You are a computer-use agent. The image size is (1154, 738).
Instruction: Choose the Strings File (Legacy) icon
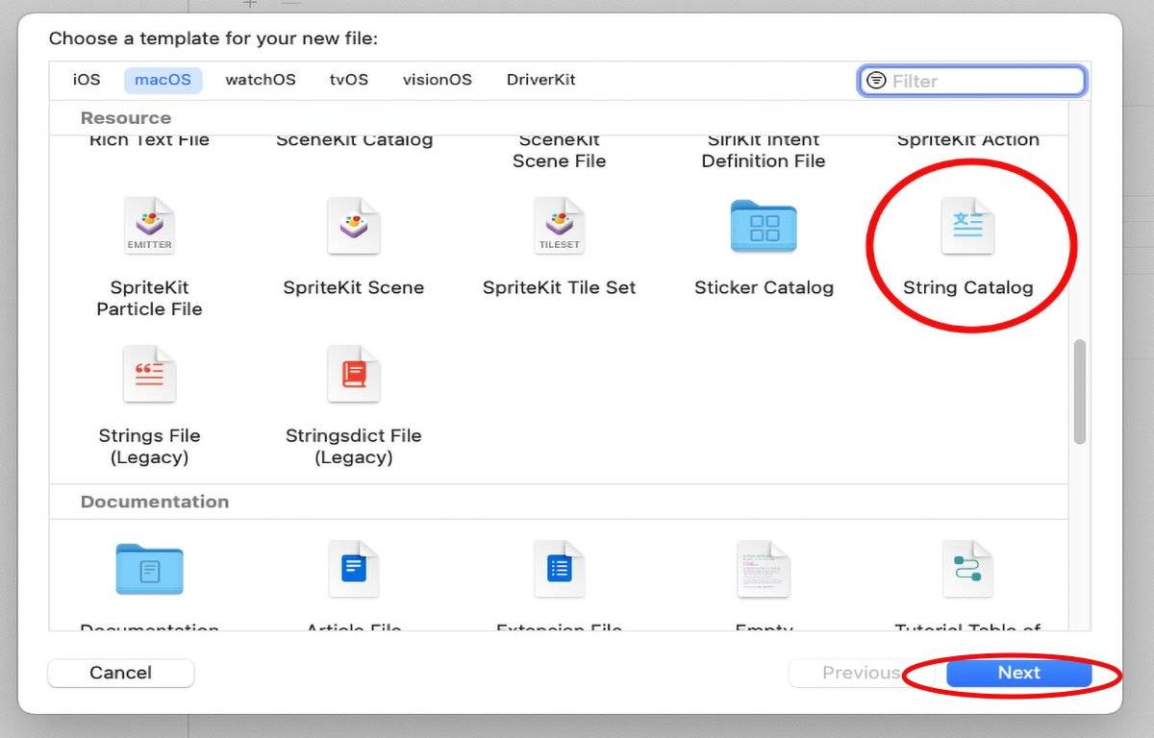click(x=149, y=375)
